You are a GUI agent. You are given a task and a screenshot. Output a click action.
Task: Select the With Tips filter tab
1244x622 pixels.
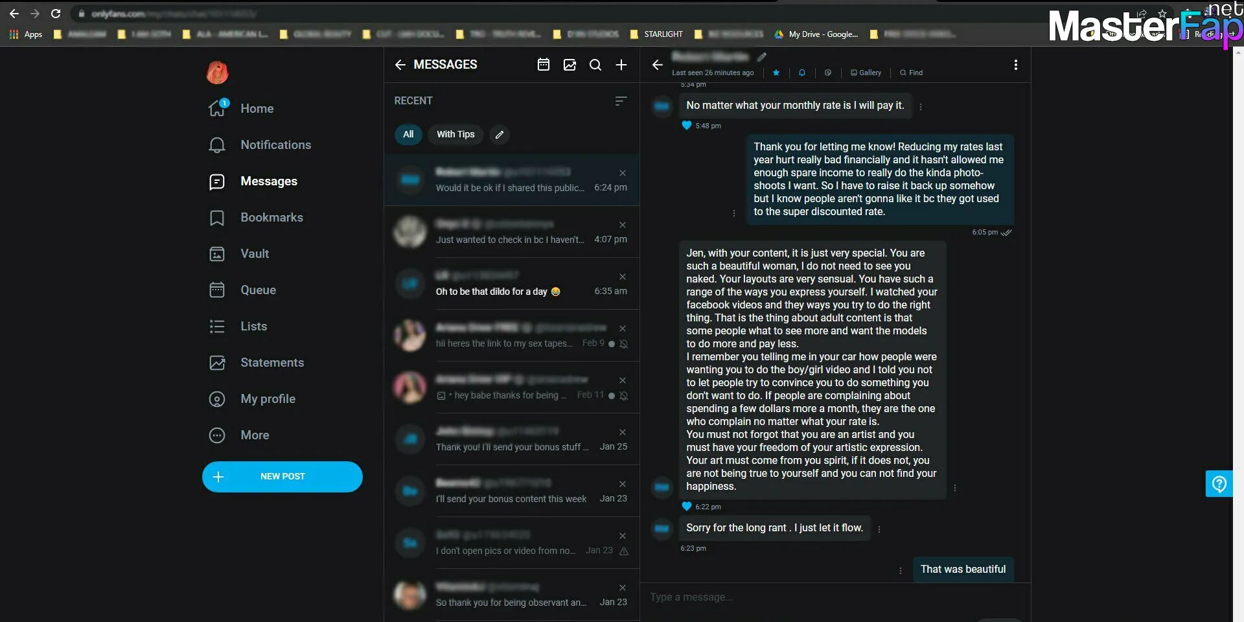click(x=455, y=135)
